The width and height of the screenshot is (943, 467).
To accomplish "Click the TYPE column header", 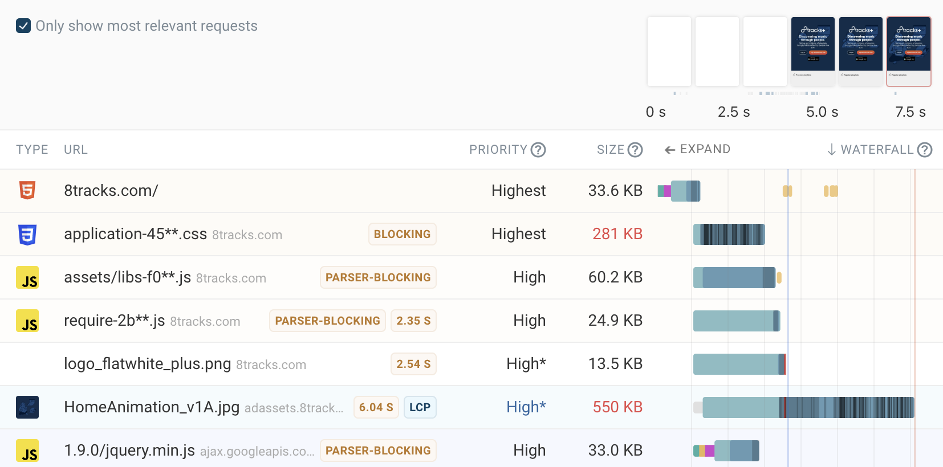I will click(x=32, y=150).
